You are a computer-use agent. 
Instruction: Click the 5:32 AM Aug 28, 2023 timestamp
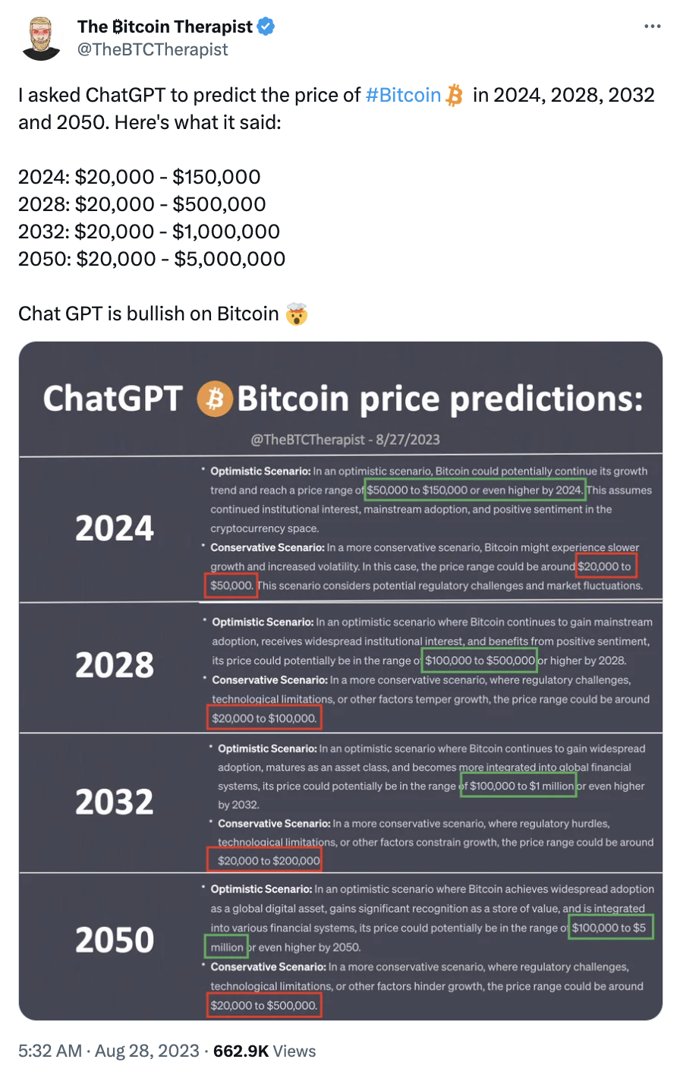click(x=109, y=1051)
